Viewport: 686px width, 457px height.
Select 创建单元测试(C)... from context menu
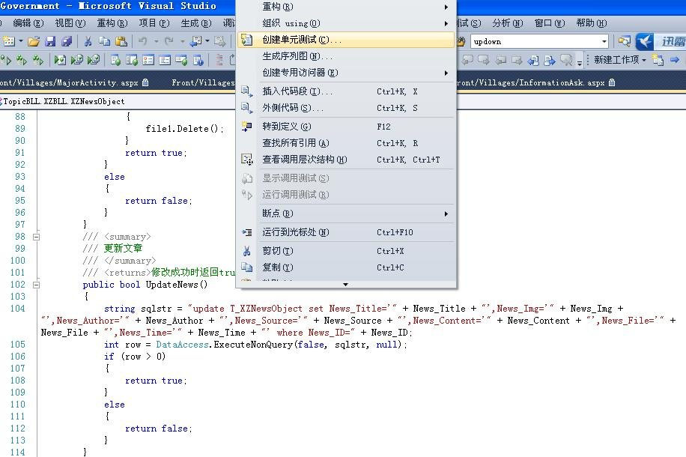[346, 40]
